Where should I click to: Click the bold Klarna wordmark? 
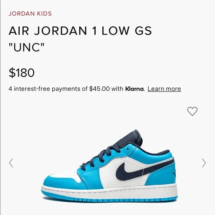134,89
